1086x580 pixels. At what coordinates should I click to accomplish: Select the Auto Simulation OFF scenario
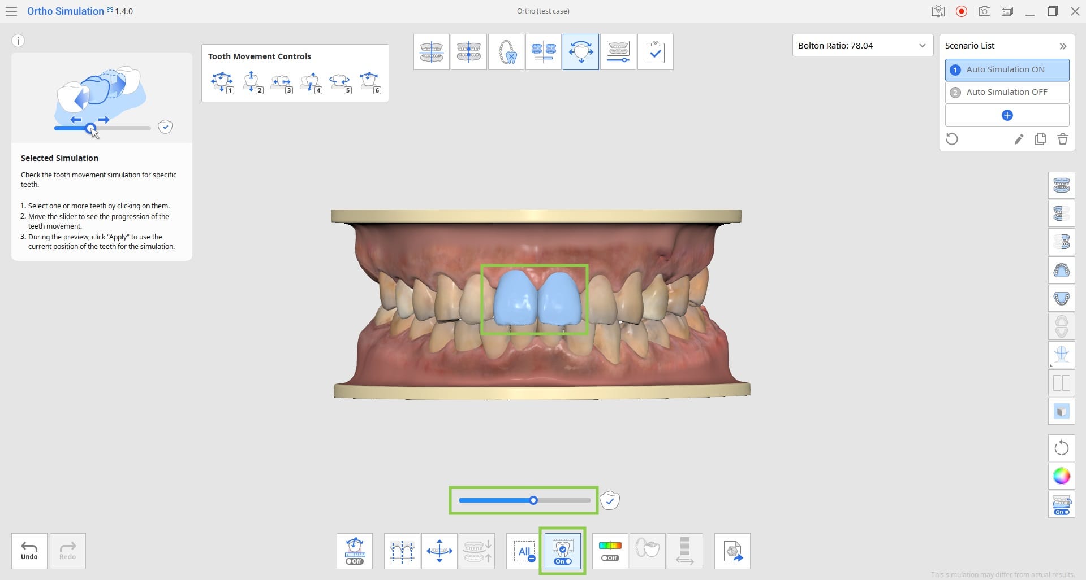(x=1007, y=92)
